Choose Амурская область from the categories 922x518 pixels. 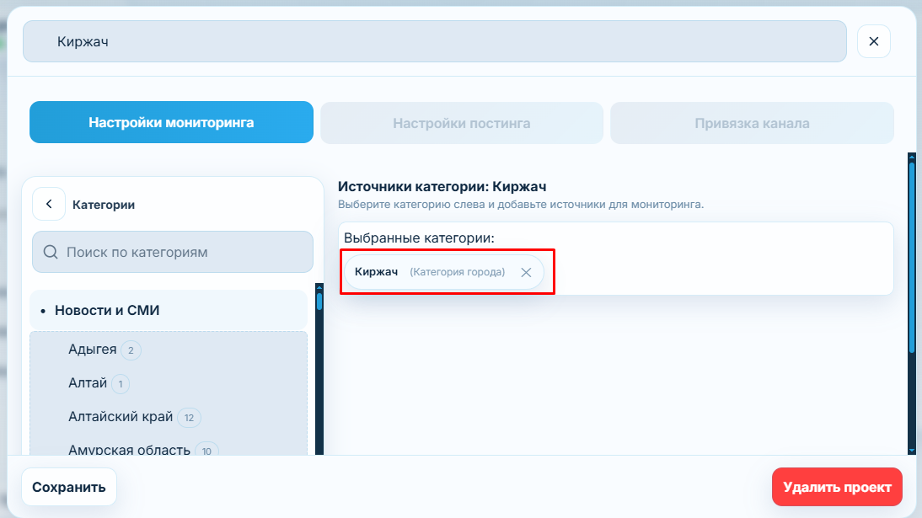(x=129, y=450)
